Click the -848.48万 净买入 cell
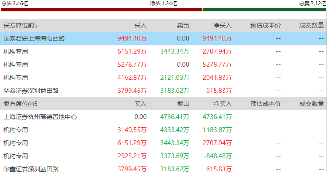This screenshot has height=173, width=327. tap(218, 156)
